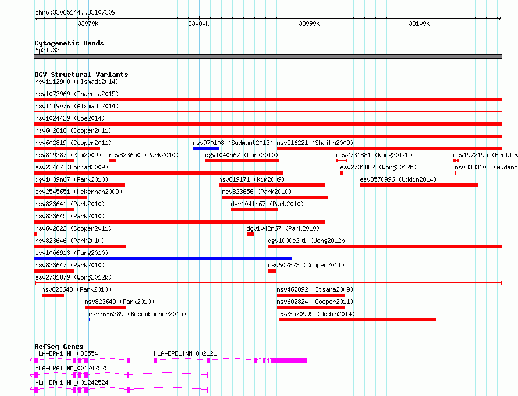The width and height of the screenshot is (518, 396).
Task: Click the red dgv1042n67 variant bar
Action: pos(250,234)
